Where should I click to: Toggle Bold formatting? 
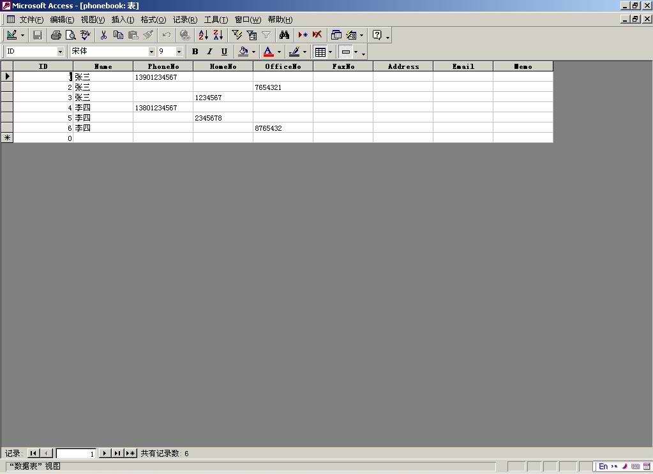click(x=195, y=52)
